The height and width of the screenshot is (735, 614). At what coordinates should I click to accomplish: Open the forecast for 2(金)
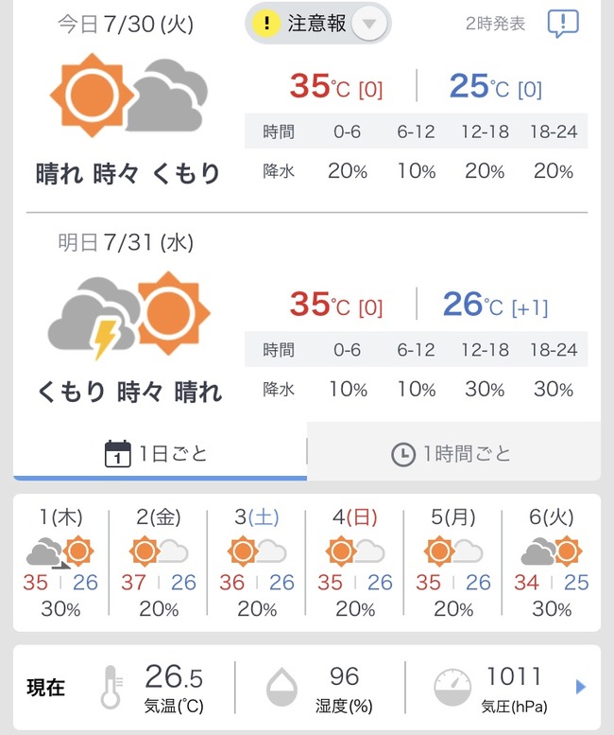pyautogui.click(x=159, y=563)
